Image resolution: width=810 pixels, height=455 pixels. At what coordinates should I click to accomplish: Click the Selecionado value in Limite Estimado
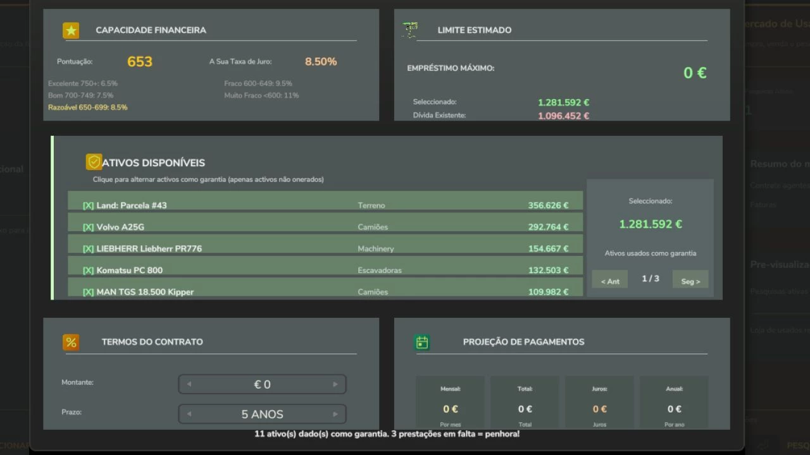[563, 102]
